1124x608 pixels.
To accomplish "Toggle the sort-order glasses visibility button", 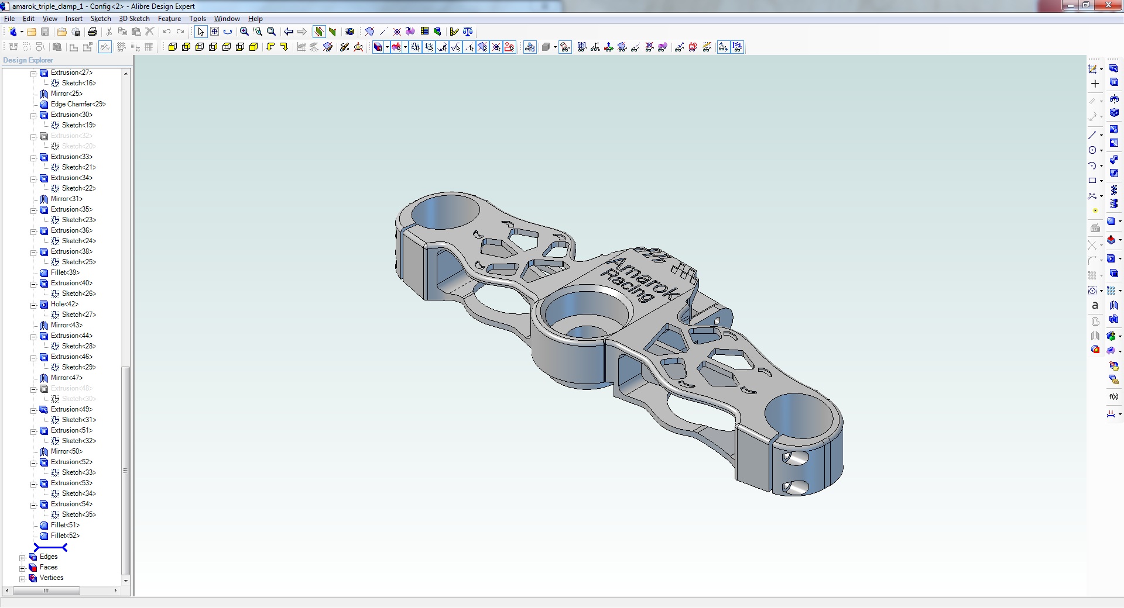I will pos(737,47).
